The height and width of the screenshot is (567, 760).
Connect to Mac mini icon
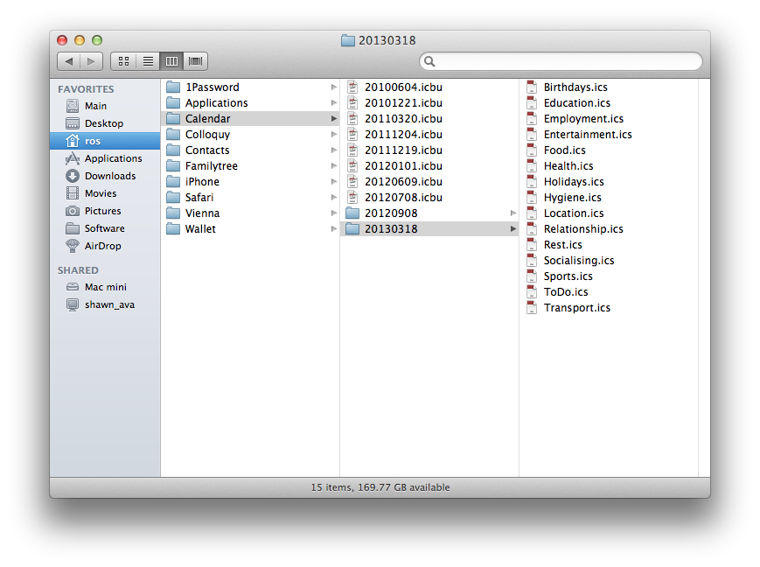coord(73,287)
